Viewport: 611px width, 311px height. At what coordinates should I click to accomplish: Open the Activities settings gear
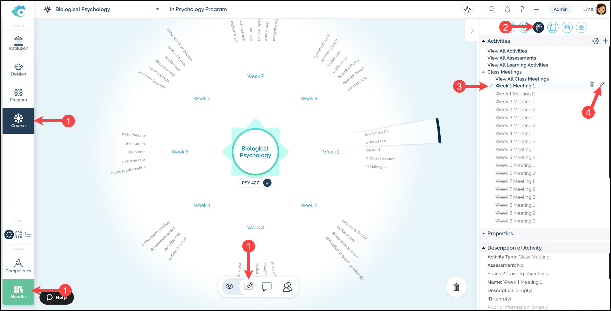595,41
